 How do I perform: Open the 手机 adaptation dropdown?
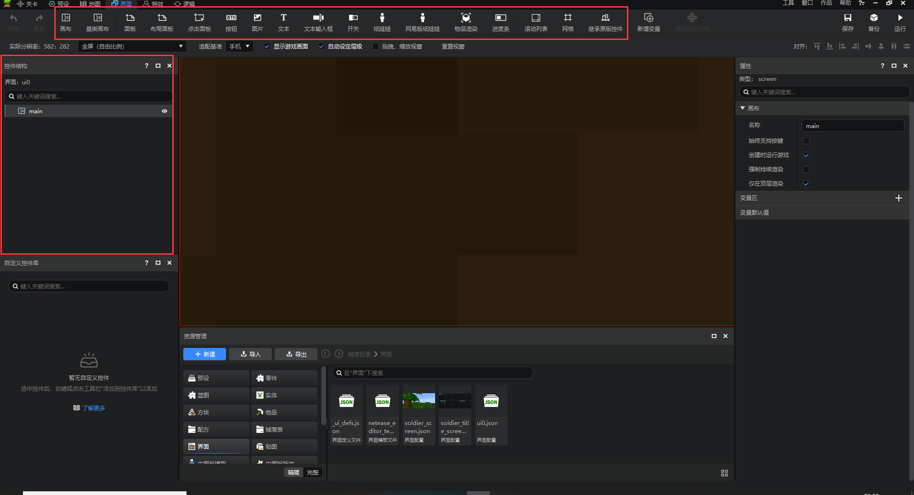239,47
